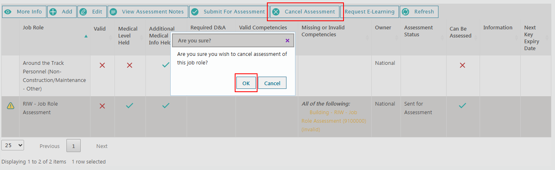The width and height of the screenshot is (555, 170).
Task: Open View Assessment Notes
Action: [148, 12]
